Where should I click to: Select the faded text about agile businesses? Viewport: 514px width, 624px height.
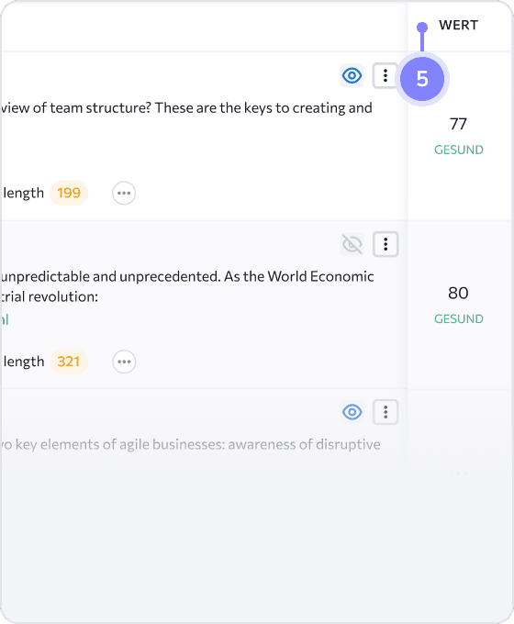tap(190, 444)
